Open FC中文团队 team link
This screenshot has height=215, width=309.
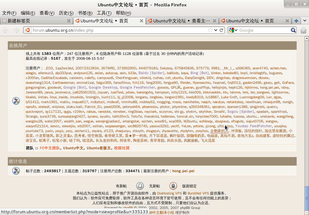50,148
